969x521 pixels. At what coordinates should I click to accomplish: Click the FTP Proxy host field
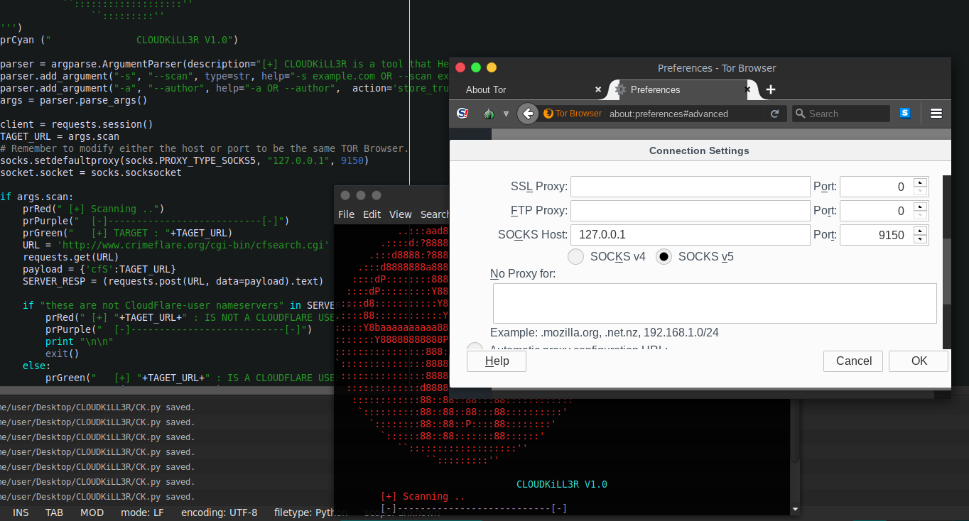click(691, 211)
